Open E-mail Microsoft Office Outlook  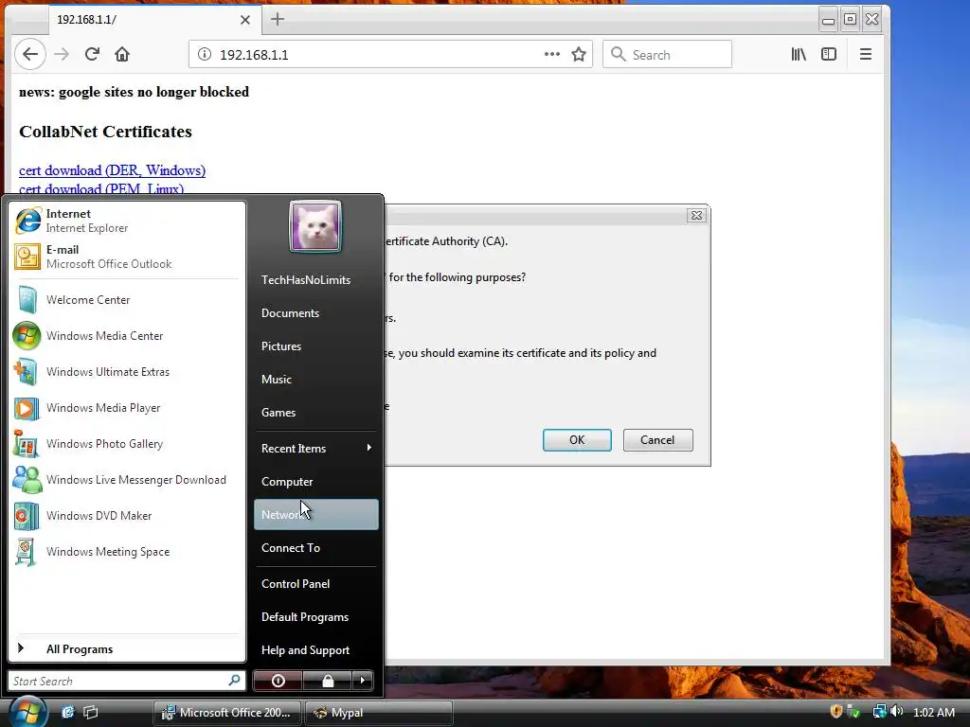click(x=126, y=257)
